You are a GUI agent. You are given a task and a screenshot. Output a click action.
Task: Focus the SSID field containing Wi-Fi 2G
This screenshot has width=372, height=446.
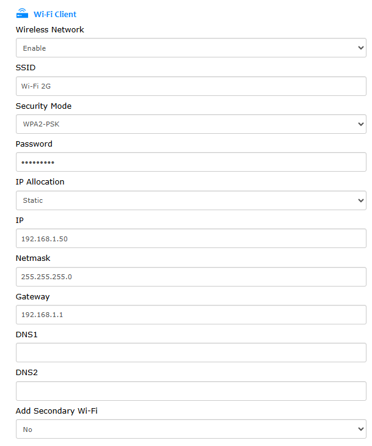[191, 86]
